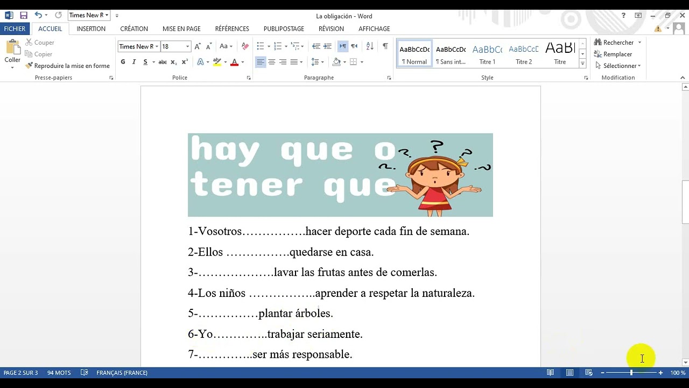Increase the paragraph indent
Screen dimensions: 689x388
327,46
